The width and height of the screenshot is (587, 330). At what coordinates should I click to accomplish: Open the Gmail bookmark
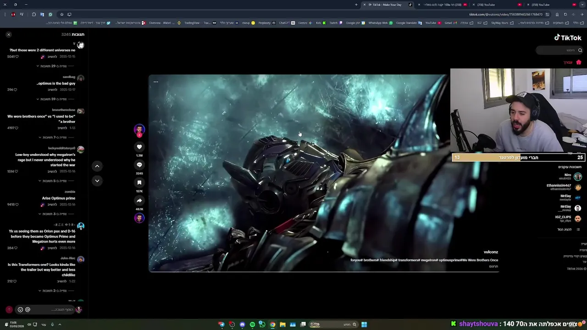[x=451, y=23]
